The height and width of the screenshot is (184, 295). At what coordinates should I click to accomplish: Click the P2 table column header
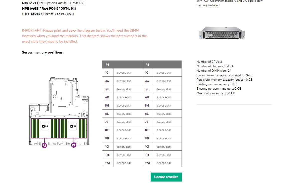click(x=162, y=64)
